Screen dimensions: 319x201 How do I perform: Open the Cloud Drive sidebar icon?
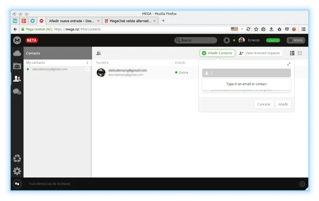(17, 53)
